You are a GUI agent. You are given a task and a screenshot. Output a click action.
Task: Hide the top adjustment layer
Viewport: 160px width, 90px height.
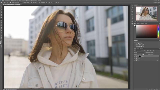click(134, 56)
